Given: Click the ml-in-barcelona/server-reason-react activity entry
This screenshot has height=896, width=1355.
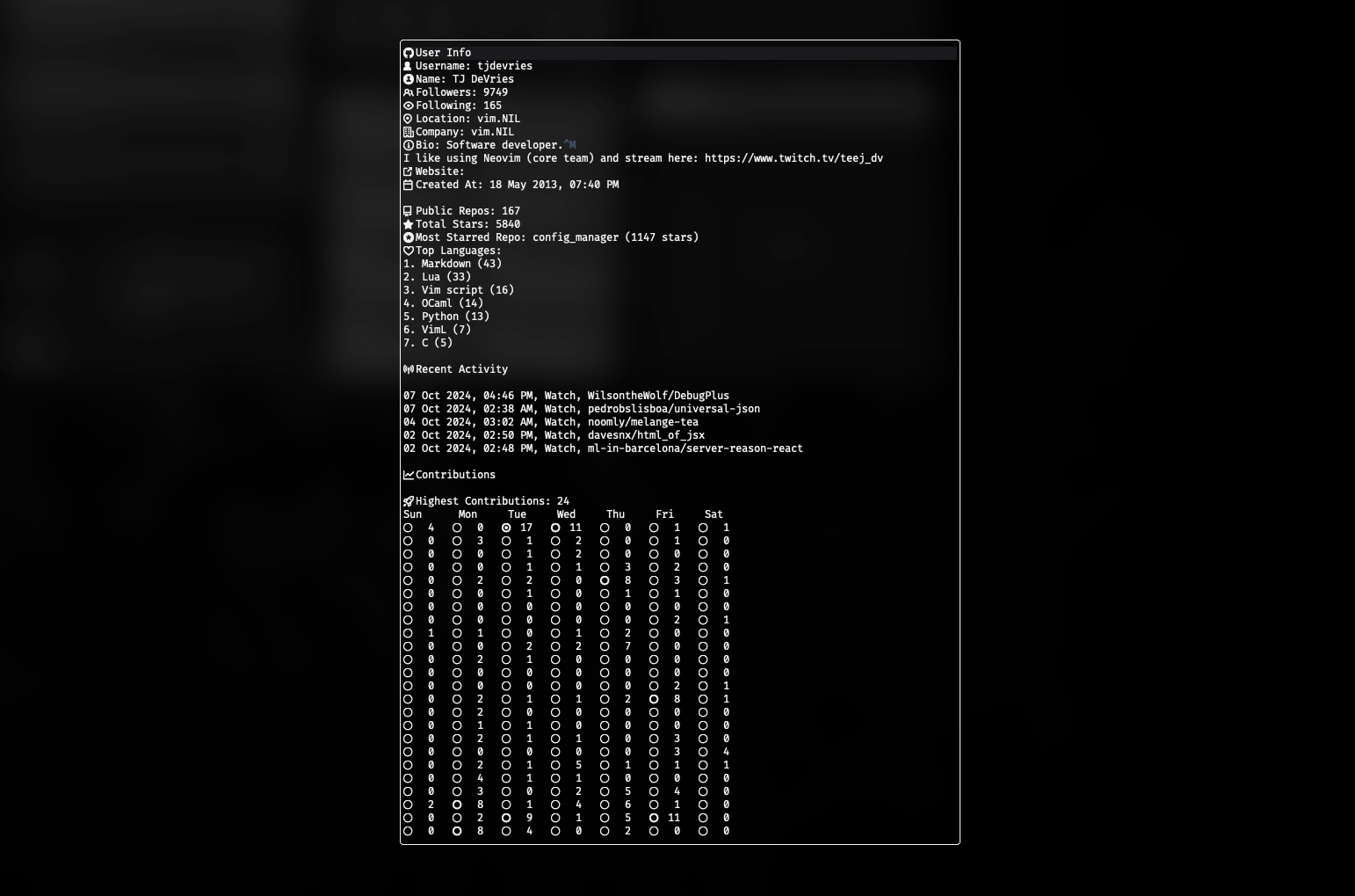Looking at the screenshot, I should (603, 448).
